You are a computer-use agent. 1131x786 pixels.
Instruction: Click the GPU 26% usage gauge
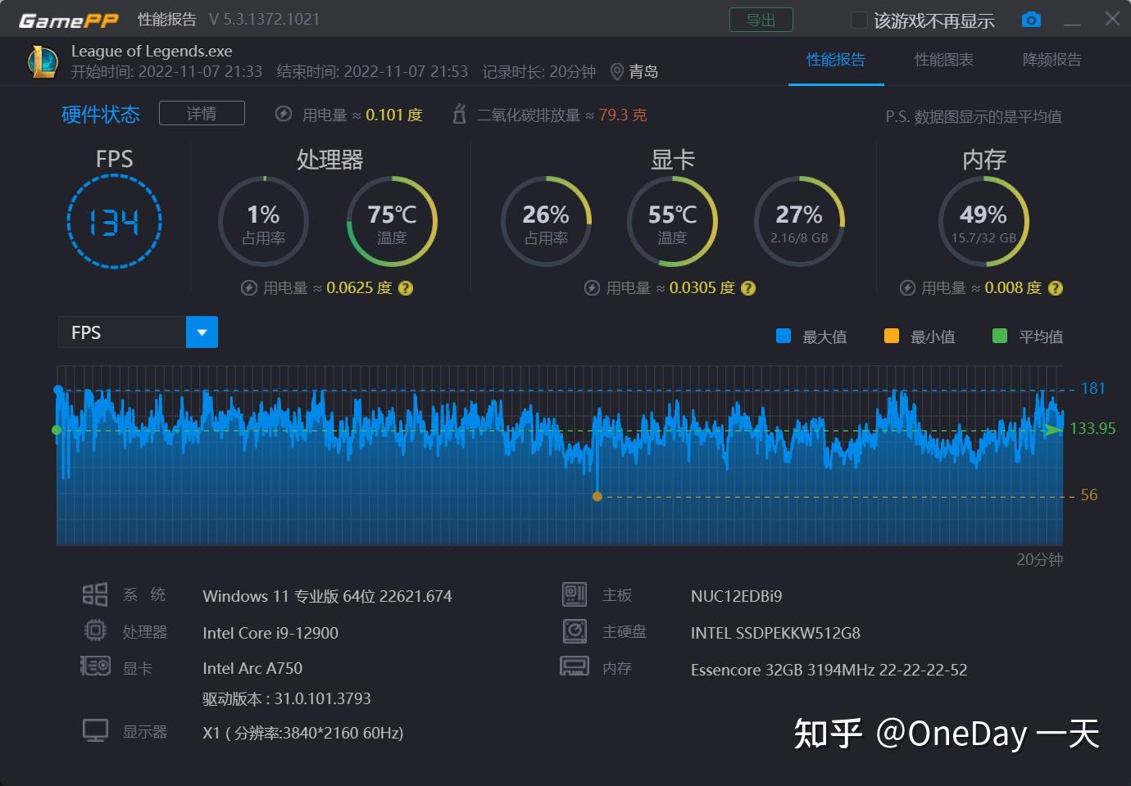[x=546, y=221]
